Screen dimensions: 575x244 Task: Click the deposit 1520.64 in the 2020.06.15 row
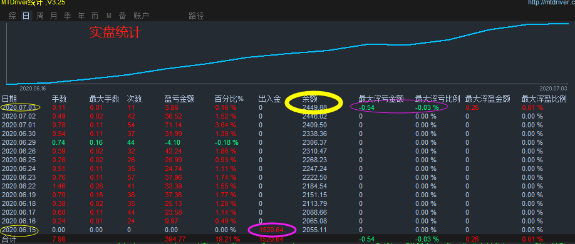tap(271, 230)
